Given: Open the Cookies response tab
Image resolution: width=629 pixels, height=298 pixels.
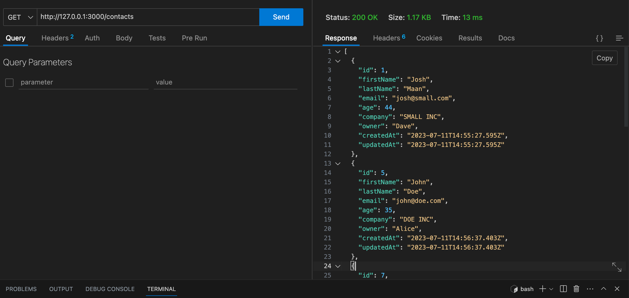Looking at the screenshot, I should pos(429,38).
